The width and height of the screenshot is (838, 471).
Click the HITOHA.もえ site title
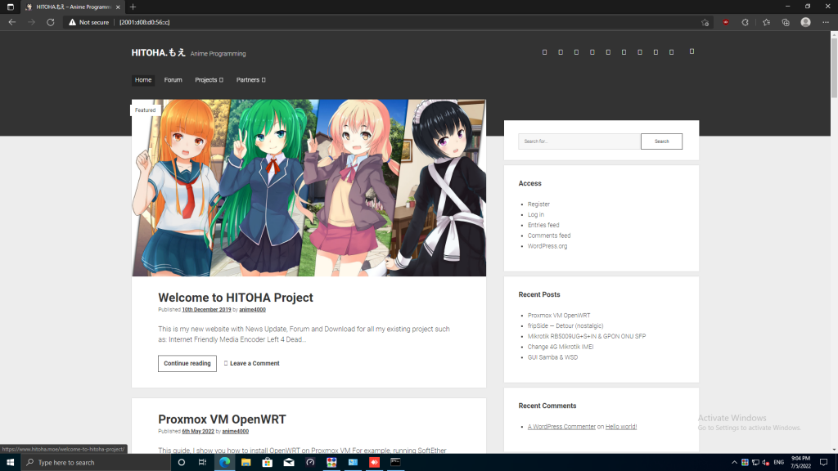coord(159,52)
